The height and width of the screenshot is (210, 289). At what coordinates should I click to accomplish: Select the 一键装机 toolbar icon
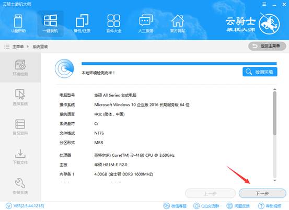click(x=50, y=24)
